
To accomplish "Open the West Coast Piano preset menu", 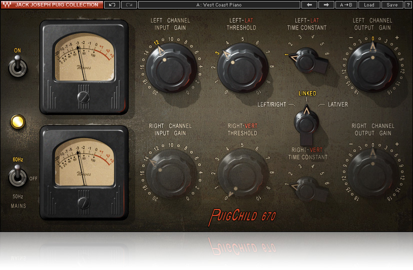I will coord(219,5).
